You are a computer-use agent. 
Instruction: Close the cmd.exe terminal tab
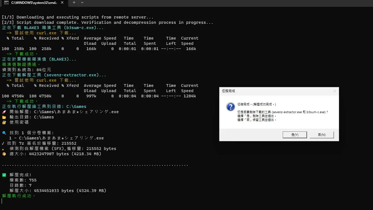pos(62,2)
